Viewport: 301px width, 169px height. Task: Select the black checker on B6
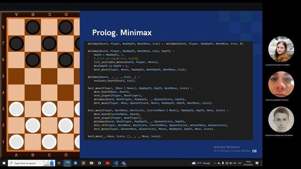coord(33,60)
